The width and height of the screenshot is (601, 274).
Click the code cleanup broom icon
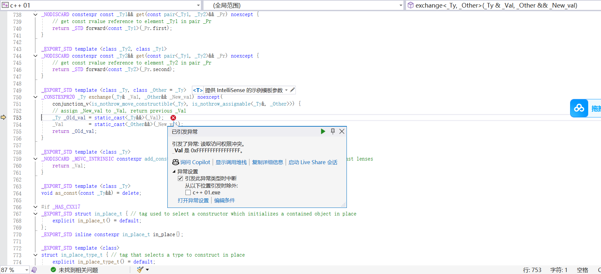[x=140, y=270]
